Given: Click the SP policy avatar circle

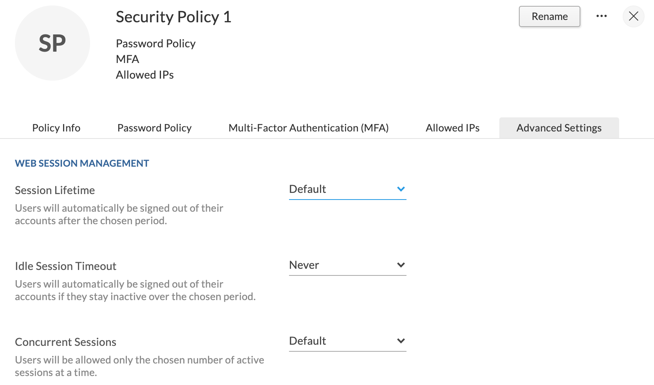Looking at the screenshot, I should coord(52,43).
